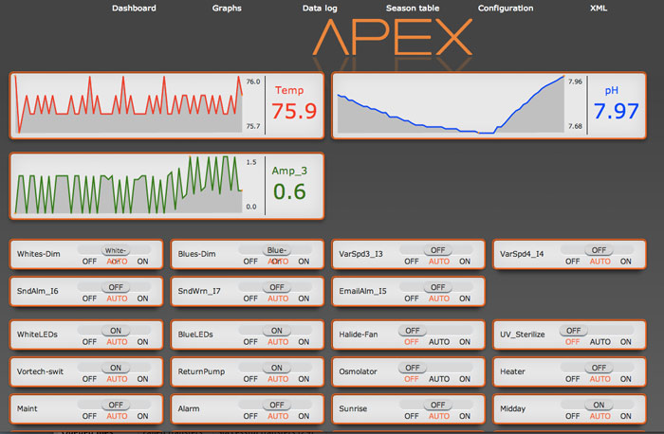Open the Data log page

[320, 8]
